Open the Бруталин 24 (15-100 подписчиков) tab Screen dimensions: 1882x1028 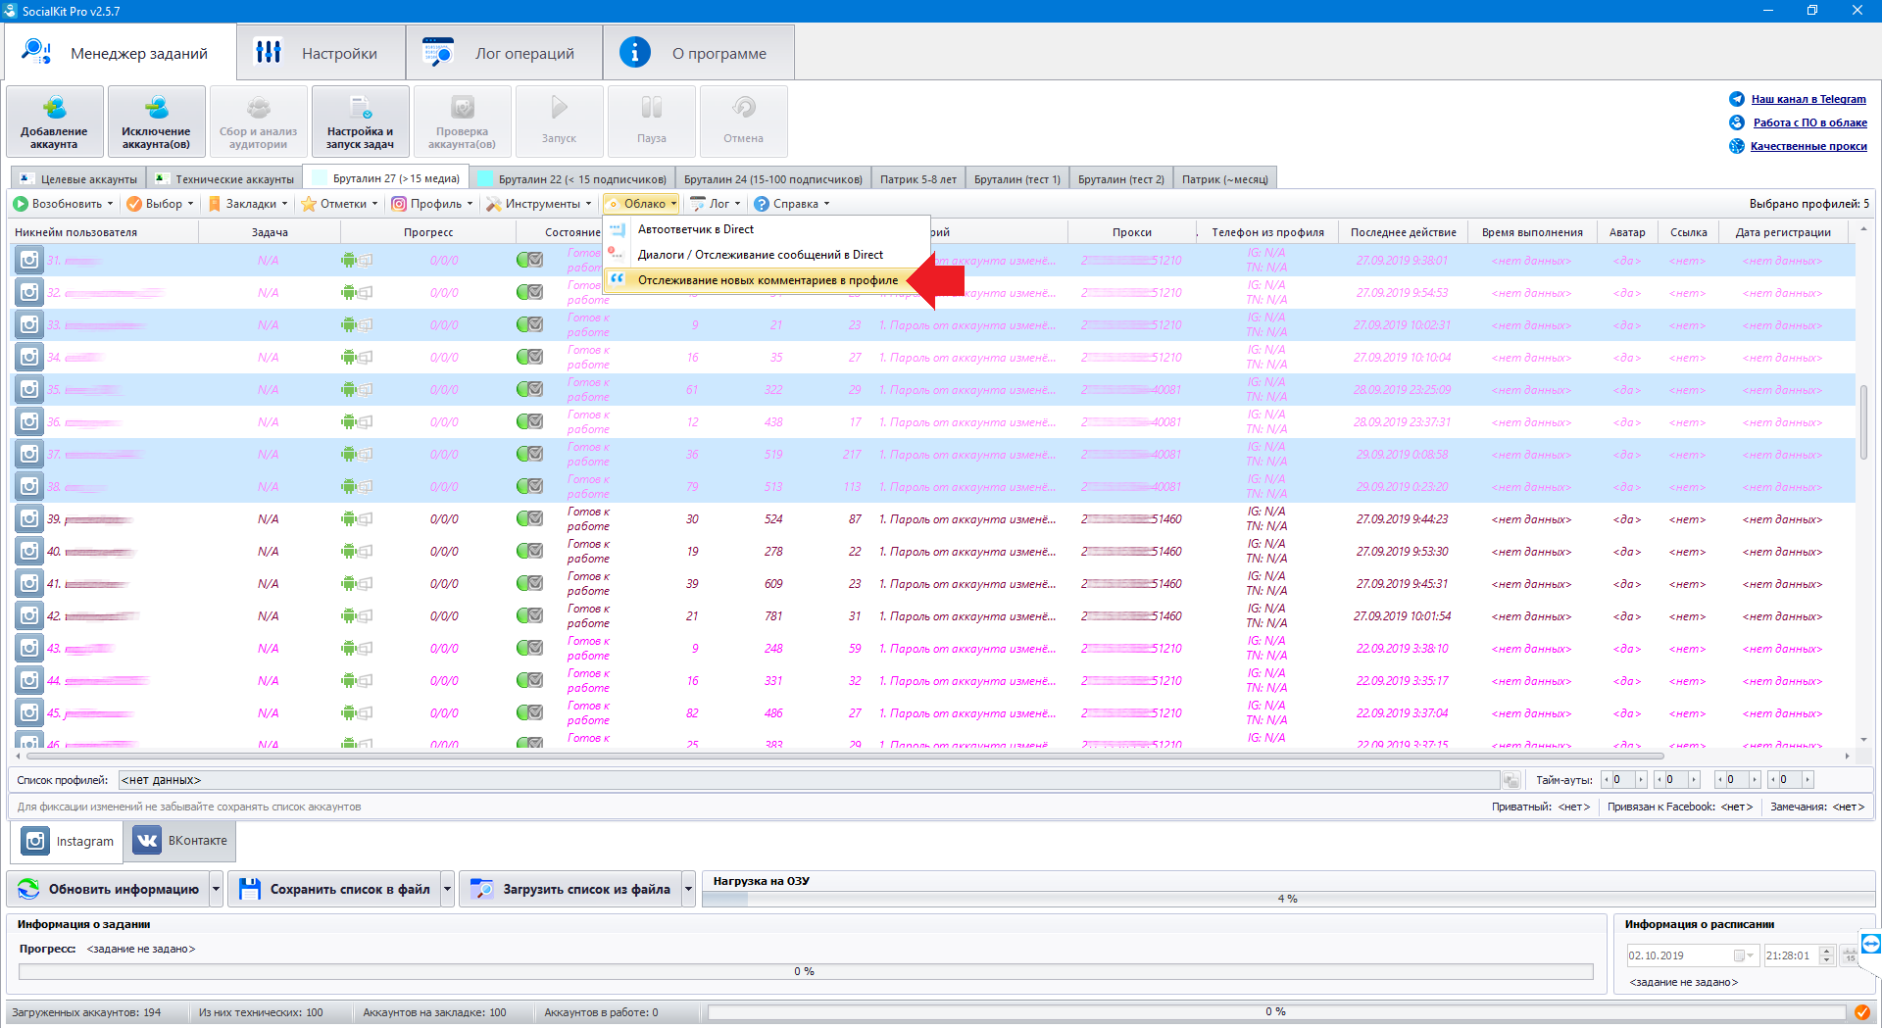(772, 179)
